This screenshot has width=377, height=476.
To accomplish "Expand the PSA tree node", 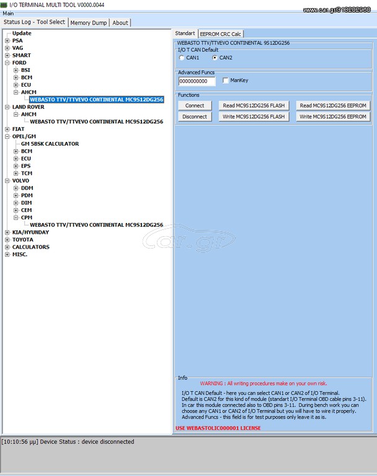I will tap(7, 41).
